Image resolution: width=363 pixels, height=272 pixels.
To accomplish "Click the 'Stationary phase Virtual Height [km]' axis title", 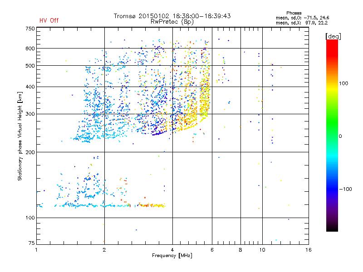I will [x=20, y=136].
